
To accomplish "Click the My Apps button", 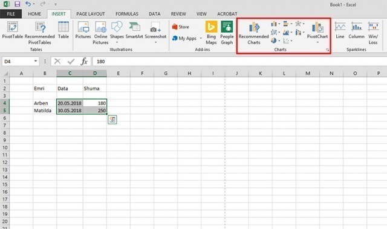I will [x=184, y=38].
